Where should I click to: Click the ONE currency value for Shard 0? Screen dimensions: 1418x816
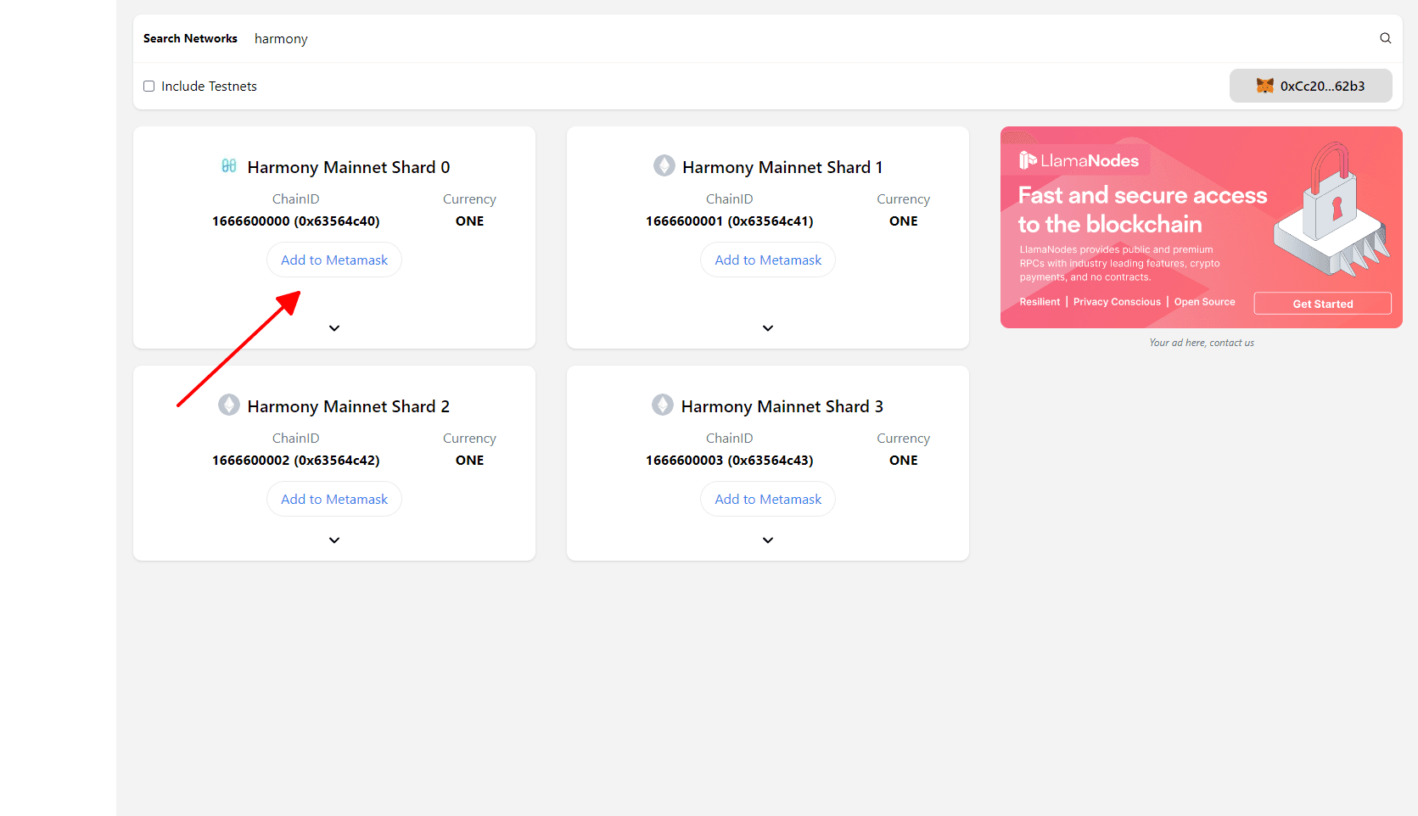(469, 221)
